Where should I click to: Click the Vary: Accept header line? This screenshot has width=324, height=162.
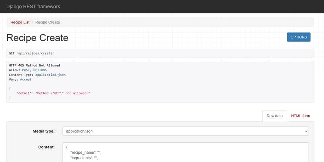coord(20,79)
